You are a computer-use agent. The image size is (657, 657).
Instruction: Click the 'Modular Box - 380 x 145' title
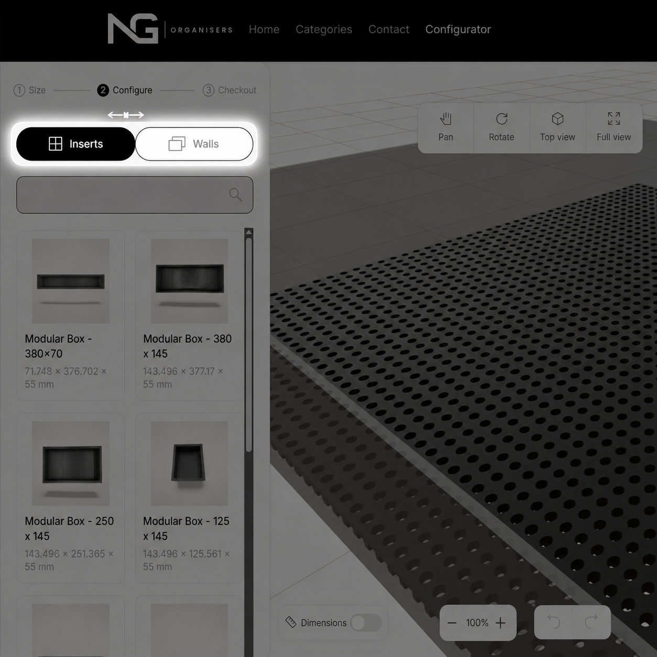pyautogui.click(x=187, y=346)
